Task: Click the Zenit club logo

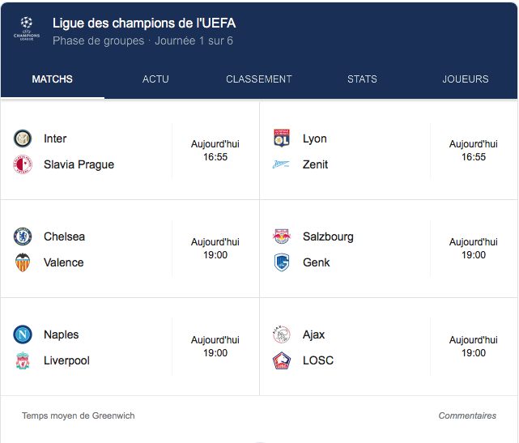Action: coord(282,164)
